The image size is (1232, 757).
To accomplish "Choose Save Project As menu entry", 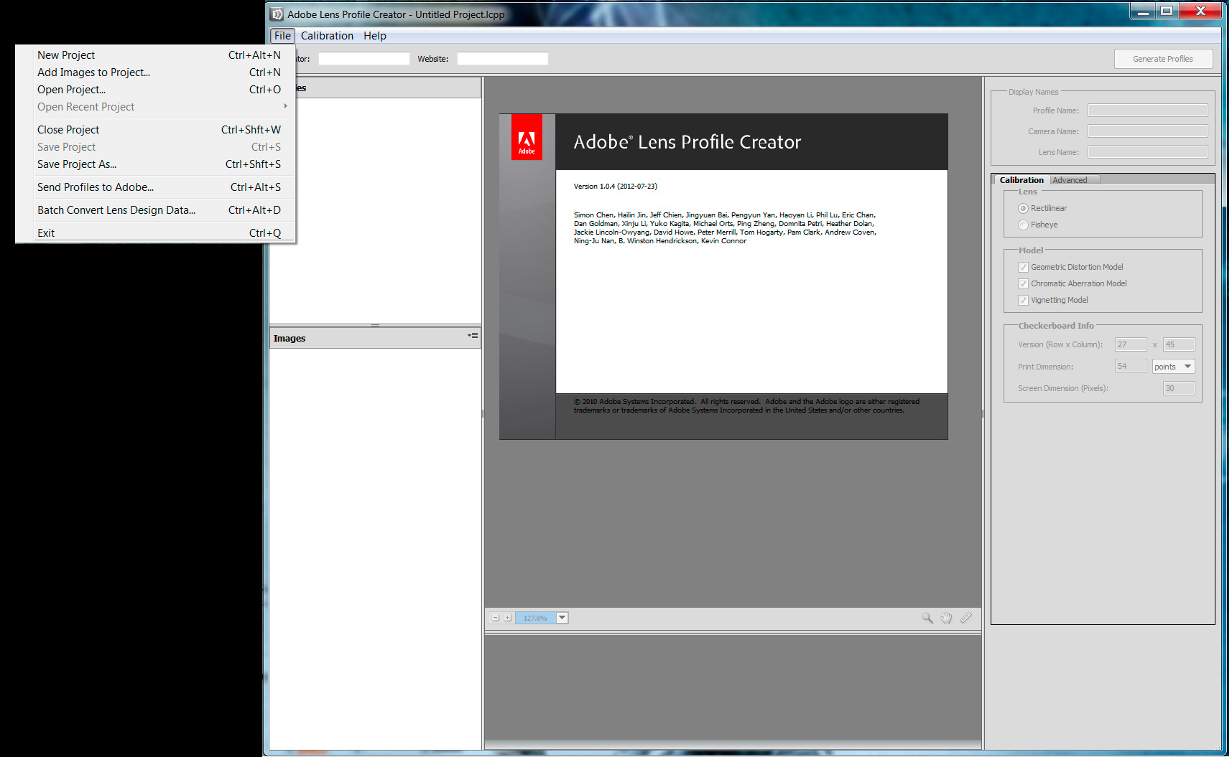I will 155,164.
